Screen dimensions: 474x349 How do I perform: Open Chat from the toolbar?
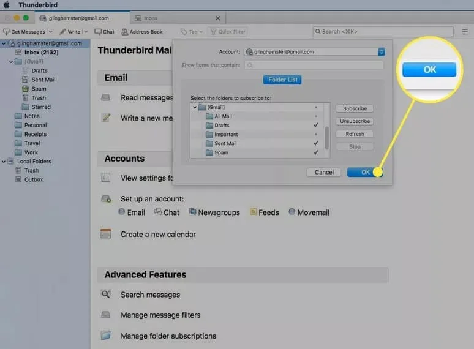[104, 32]
